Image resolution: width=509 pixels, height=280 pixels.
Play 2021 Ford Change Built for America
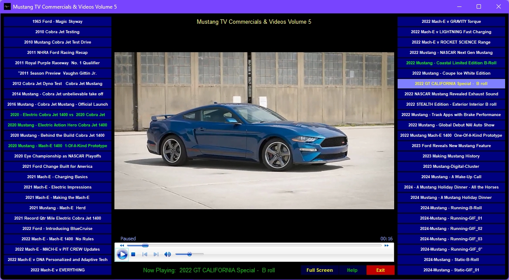point(57,167)
